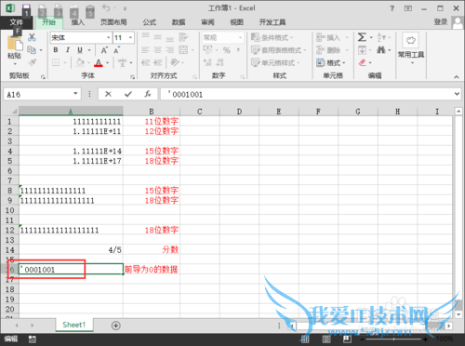The width and height of the screenshot is (465, 346).
Task: Click the Clear eraser icon
Action: click(x=362, y=63)
